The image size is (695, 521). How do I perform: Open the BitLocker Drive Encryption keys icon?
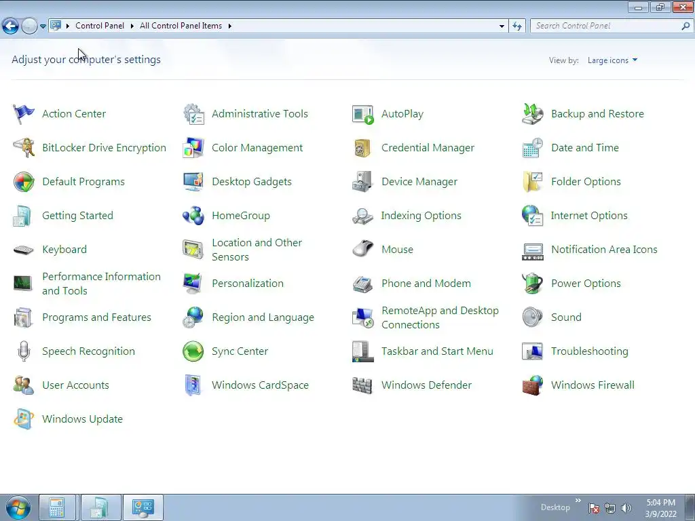(24, 147)
